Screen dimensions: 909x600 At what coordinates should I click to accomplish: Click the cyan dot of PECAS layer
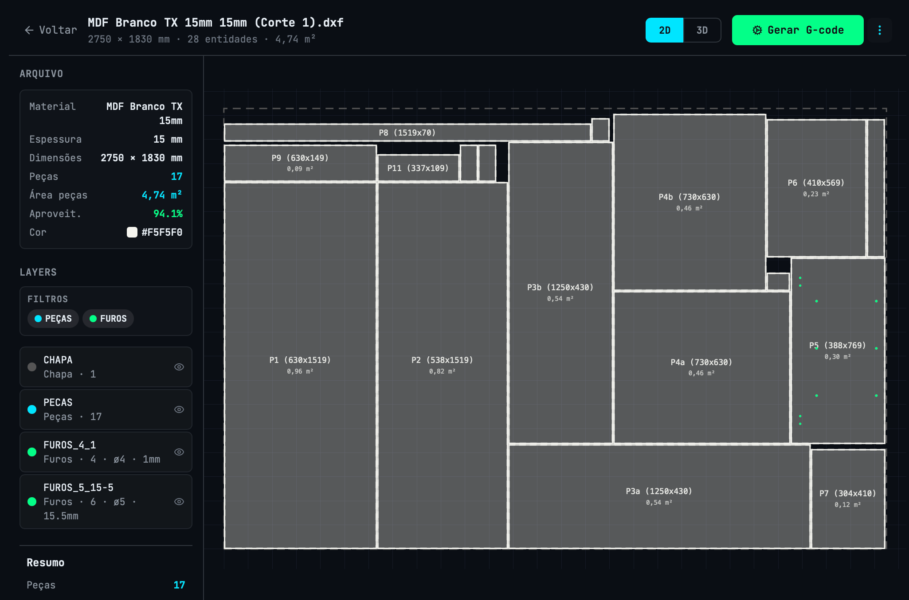pos(32,409)
